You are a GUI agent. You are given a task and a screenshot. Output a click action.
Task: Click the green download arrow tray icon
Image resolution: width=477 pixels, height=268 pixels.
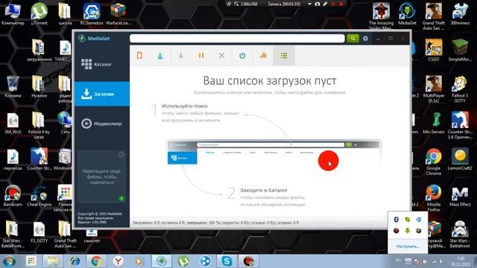[408, 231]
